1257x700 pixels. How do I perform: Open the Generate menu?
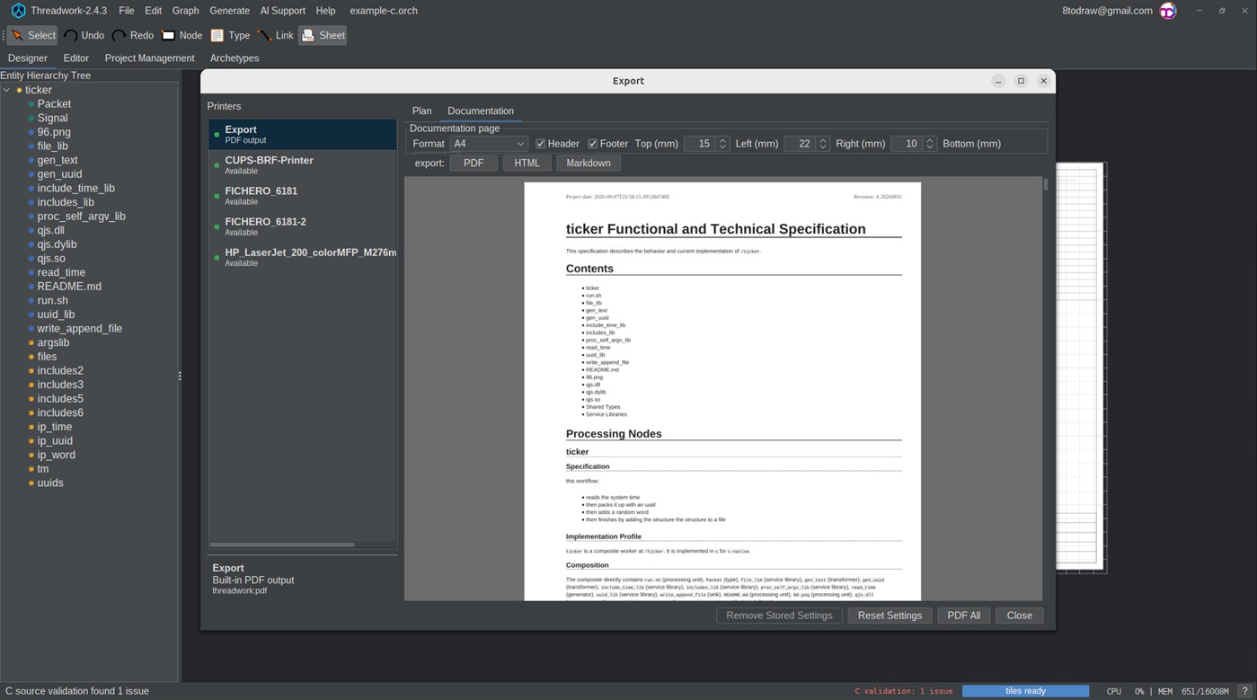click(x=230, y=11)
